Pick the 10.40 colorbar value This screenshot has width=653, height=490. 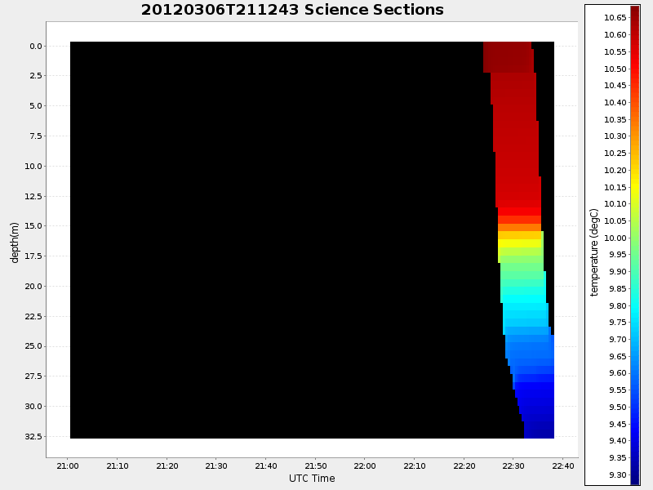[615, 103]
